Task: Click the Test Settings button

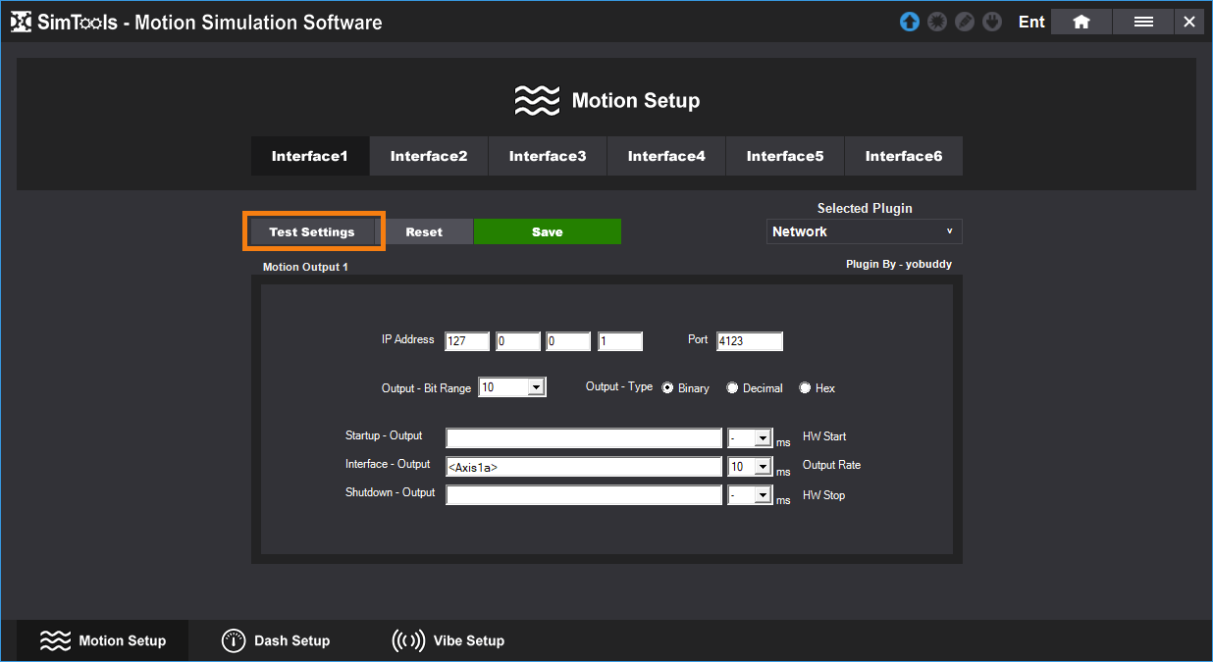Action: (x=312, y=231)
